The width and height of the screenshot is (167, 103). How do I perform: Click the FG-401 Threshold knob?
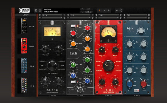[x=102, y=50]
